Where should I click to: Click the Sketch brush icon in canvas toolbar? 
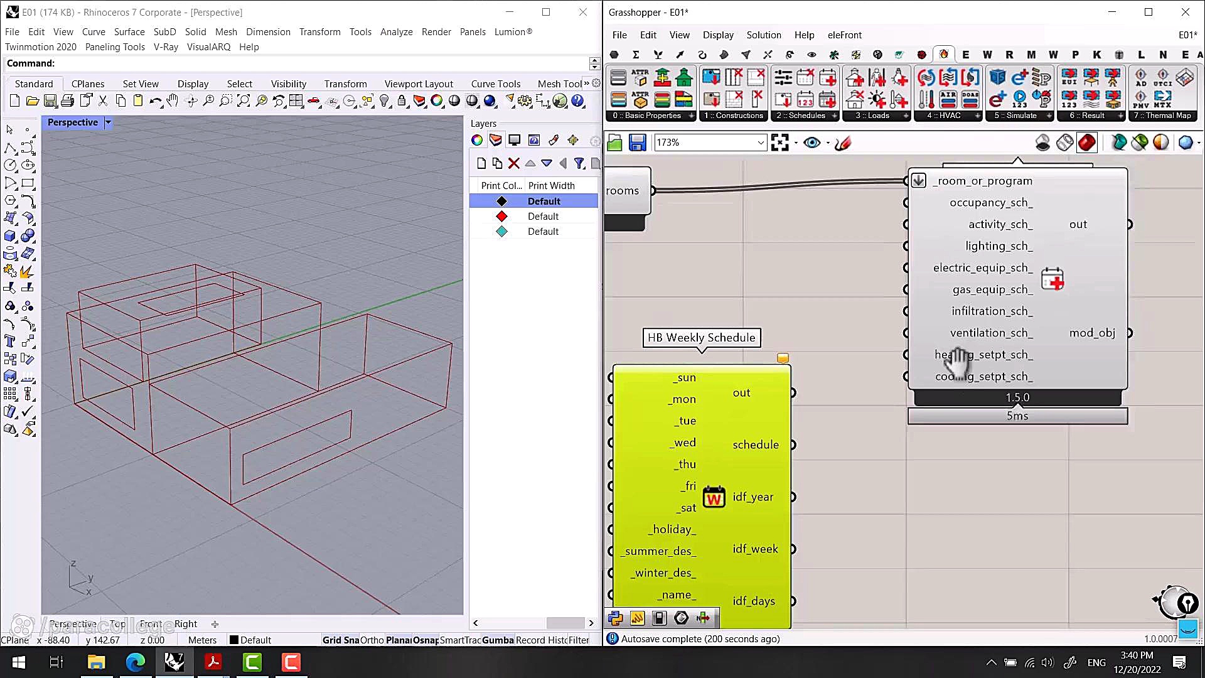(843, 143)
